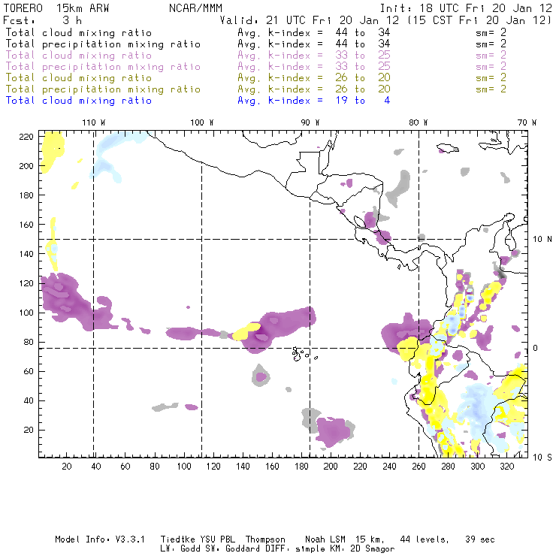Click the purple "Total cloud mixing ratio" legend row
The image size is (556, 556).
(79, 56)
